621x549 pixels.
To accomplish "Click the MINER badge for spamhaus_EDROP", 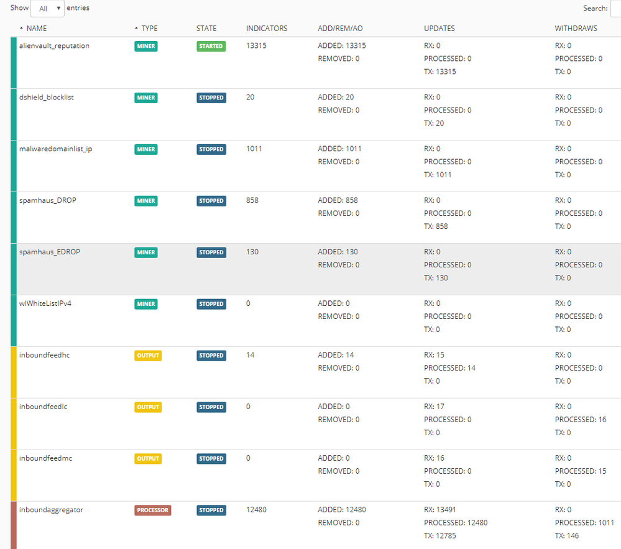I will pos(146,252).
